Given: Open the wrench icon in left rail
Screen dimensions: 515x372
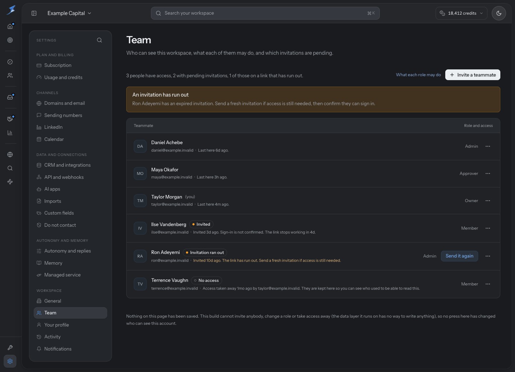Looking at the screenshot, I should (x=10, y=348).
